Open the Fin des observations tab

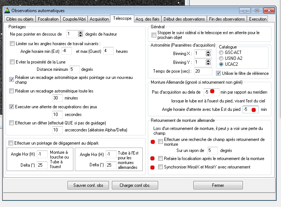(x=227, y=19)
